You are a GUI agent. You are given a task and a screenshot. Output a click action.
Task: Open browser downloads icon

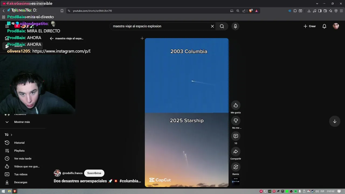309,11
